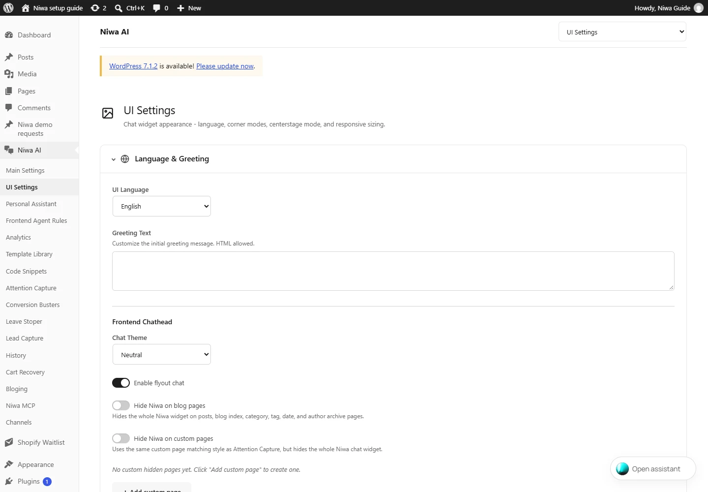Click into the Greeting Text textarea

coord(393,271)
